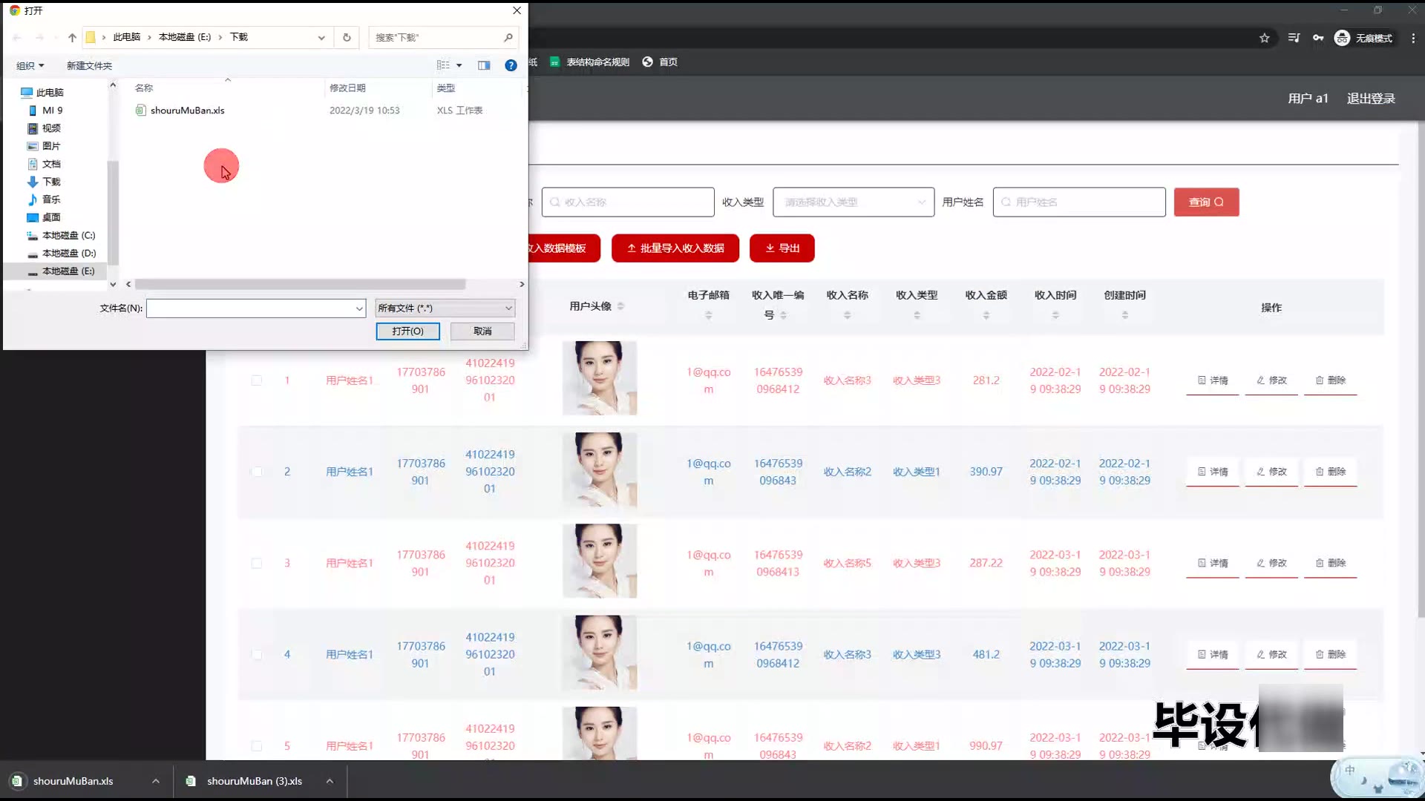The height and width of the screenshot is (801, 1425).
Task: Open the help icon in file dialog
Action: (x=511, y=65)
